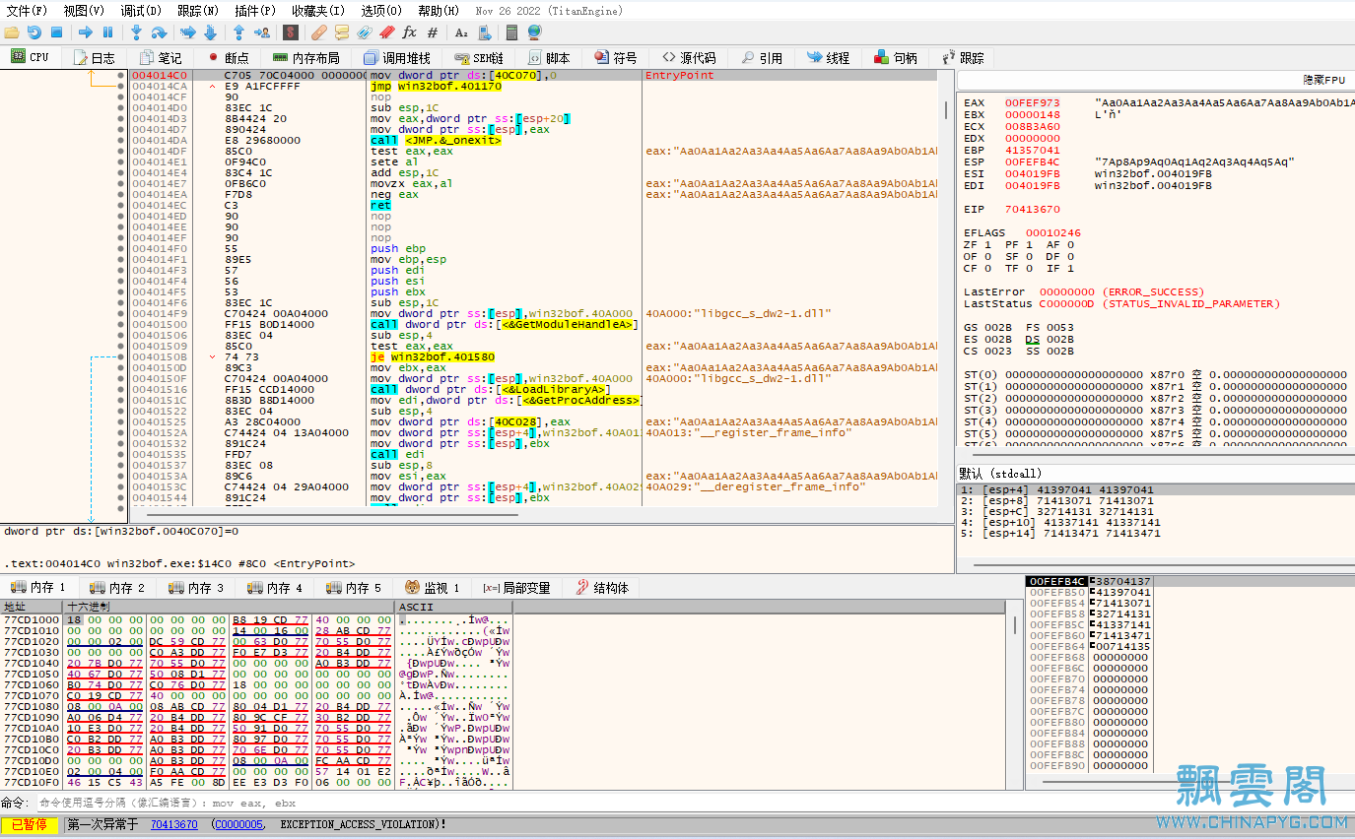
Task: Click the Execute Till Return icon
Action: 238,32
